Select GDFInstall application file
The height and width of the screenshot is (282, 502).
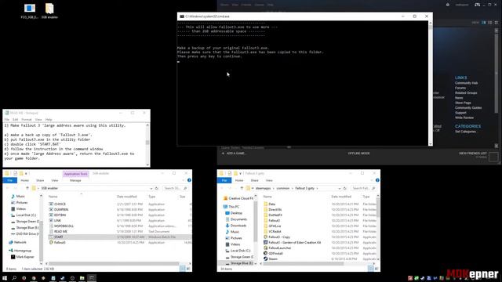[x=275, y=253]
